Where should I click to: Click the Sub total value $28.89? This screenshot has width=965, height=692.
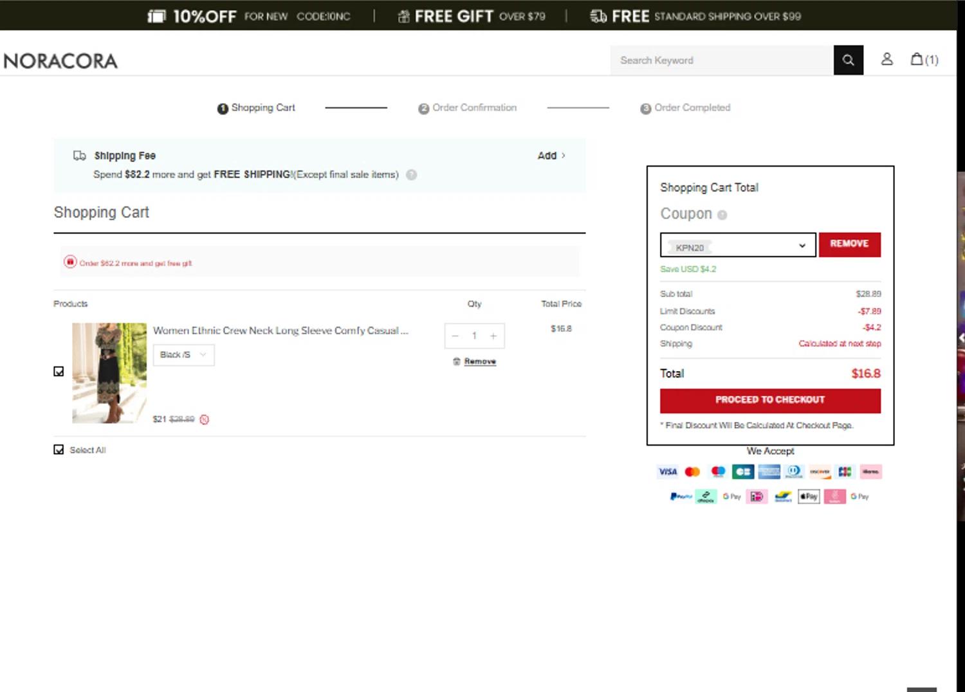click(x=868, y=295)
